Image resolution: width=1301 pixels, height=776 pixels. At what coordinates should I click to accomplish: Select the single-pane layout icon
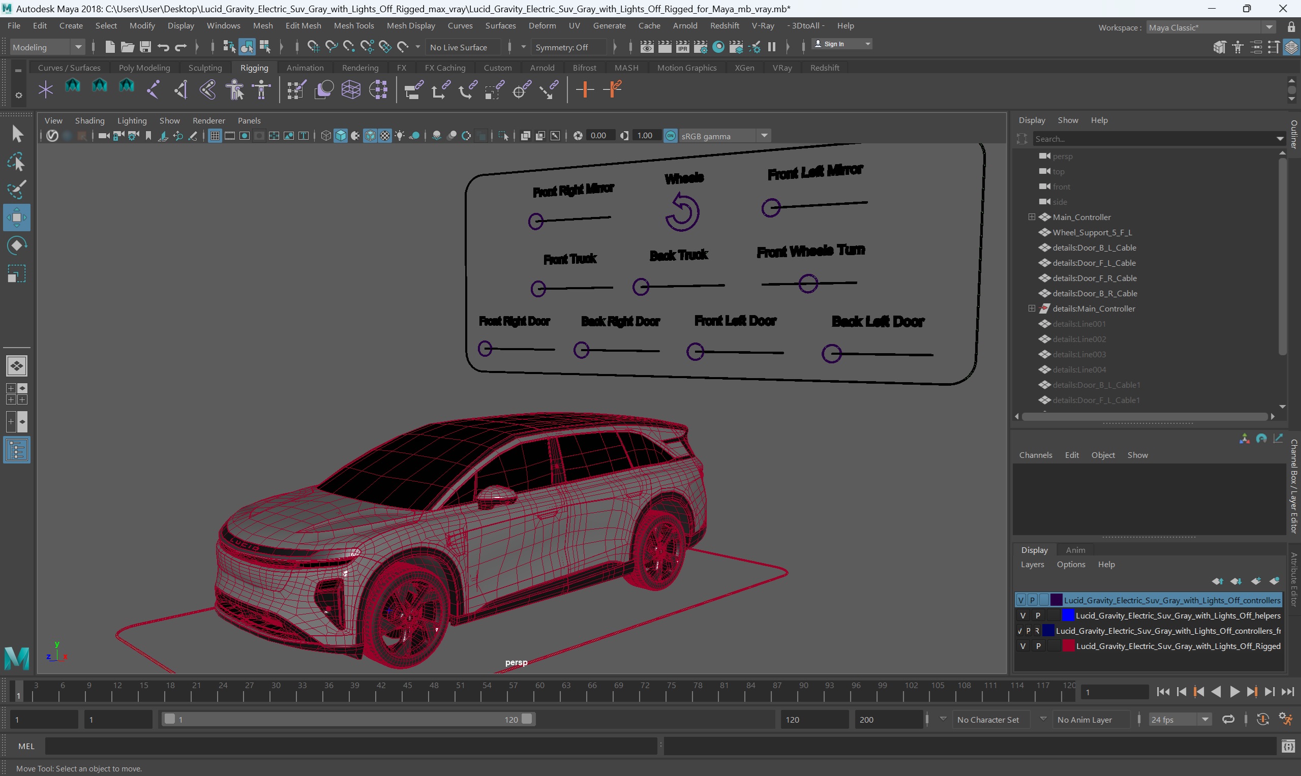tap(17, 365)
